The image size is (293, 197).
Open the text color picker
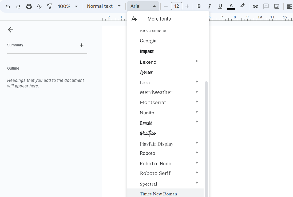[x=231, y=6]
